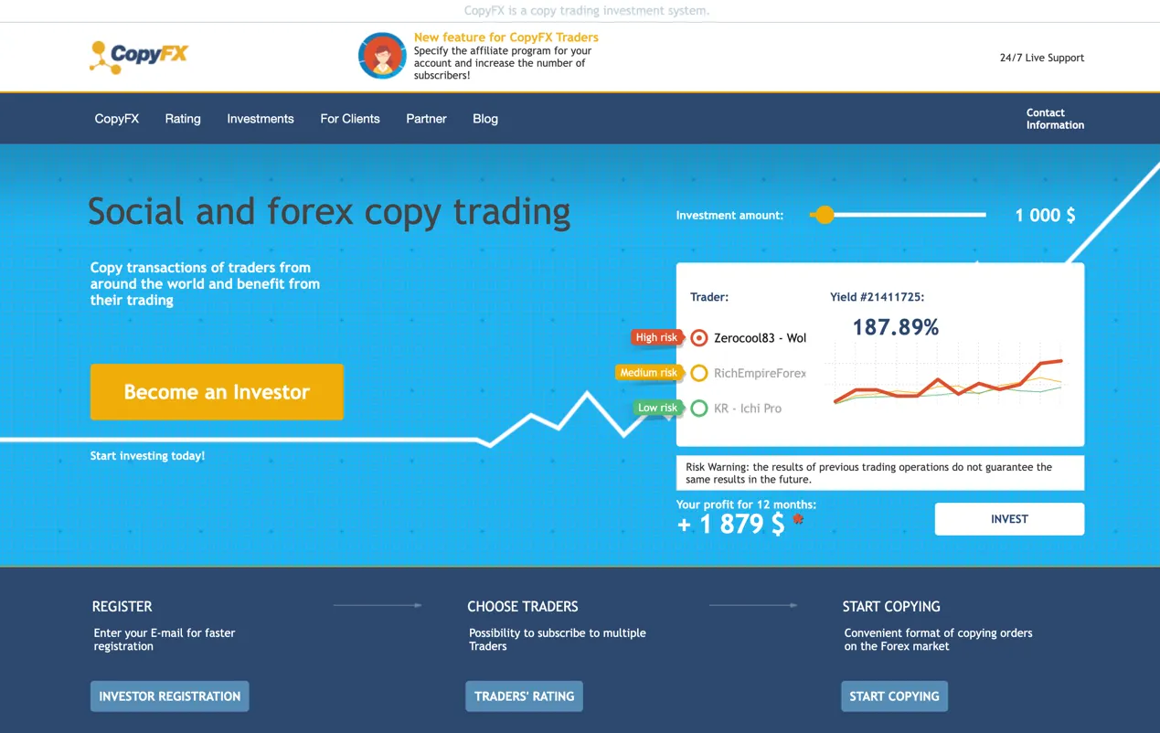Click the Low risk tag
1160x733 pixels.
tap(657, 408)
